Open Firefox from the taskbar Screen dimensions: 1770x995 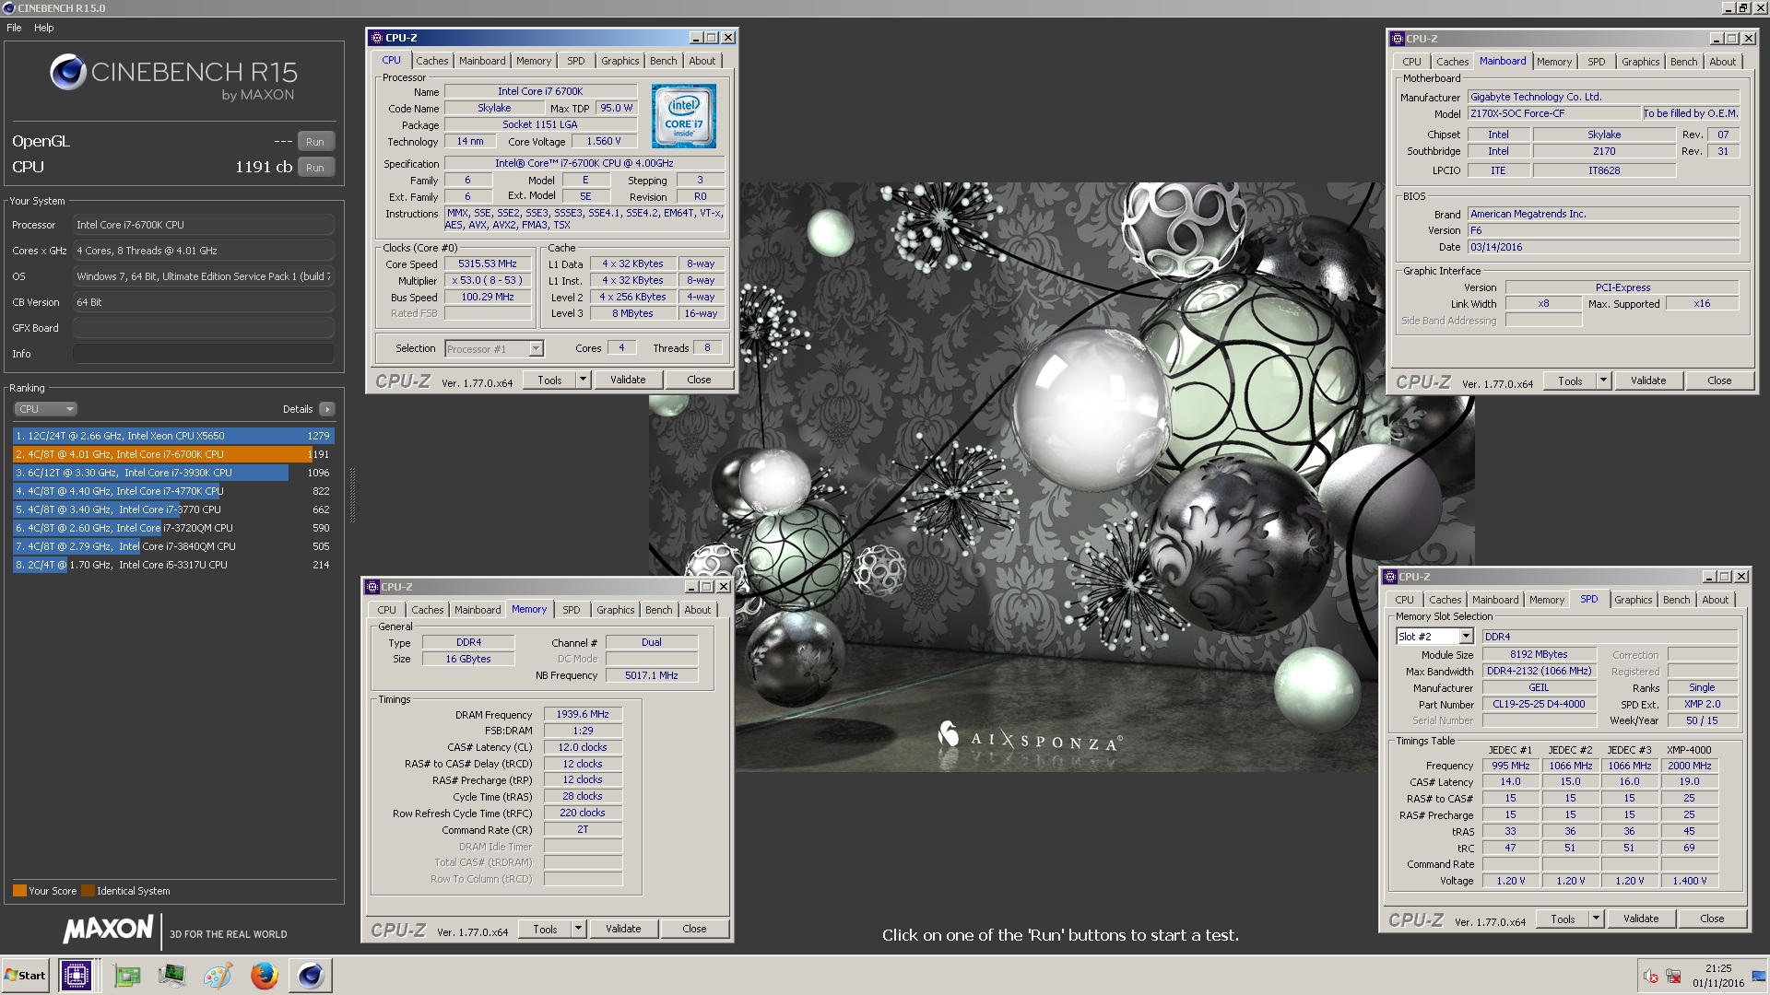pyautogui.click(x=264, y=976)
